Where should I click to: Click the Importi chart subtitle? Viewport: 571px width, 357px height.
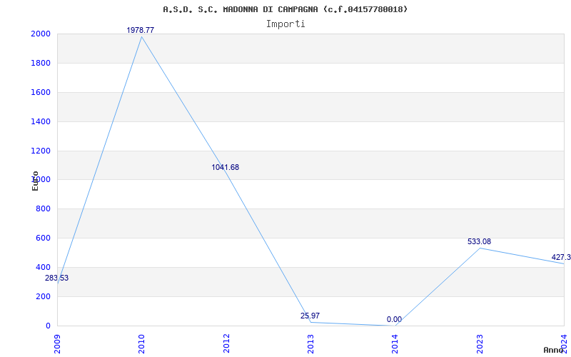point(285,24)
